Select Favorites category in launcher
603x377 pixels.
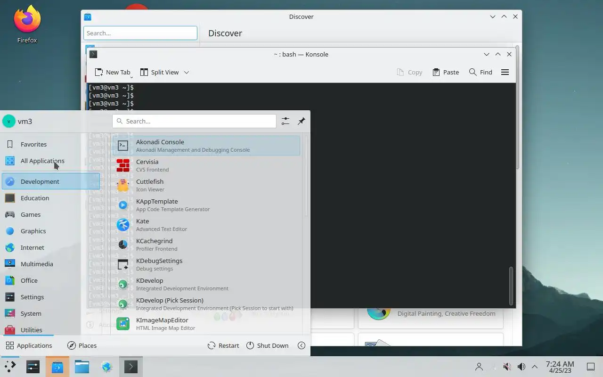[50, 144]
